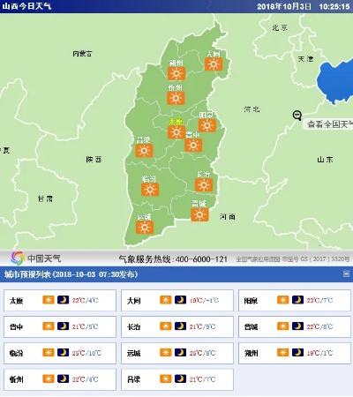Click the magnifier icon for nationwide weather
Screen dimensions: 353x397
tap(297, 116)
